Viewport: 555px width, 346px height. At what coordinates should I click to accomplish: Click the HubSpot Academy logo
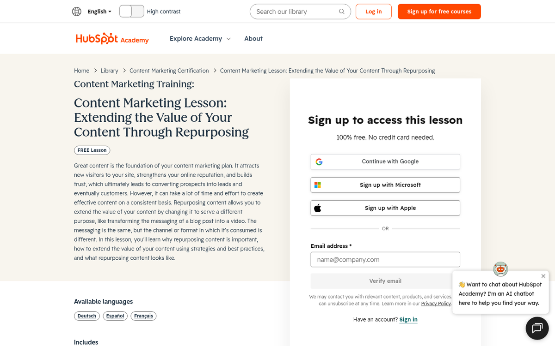[x=112, y=38]
